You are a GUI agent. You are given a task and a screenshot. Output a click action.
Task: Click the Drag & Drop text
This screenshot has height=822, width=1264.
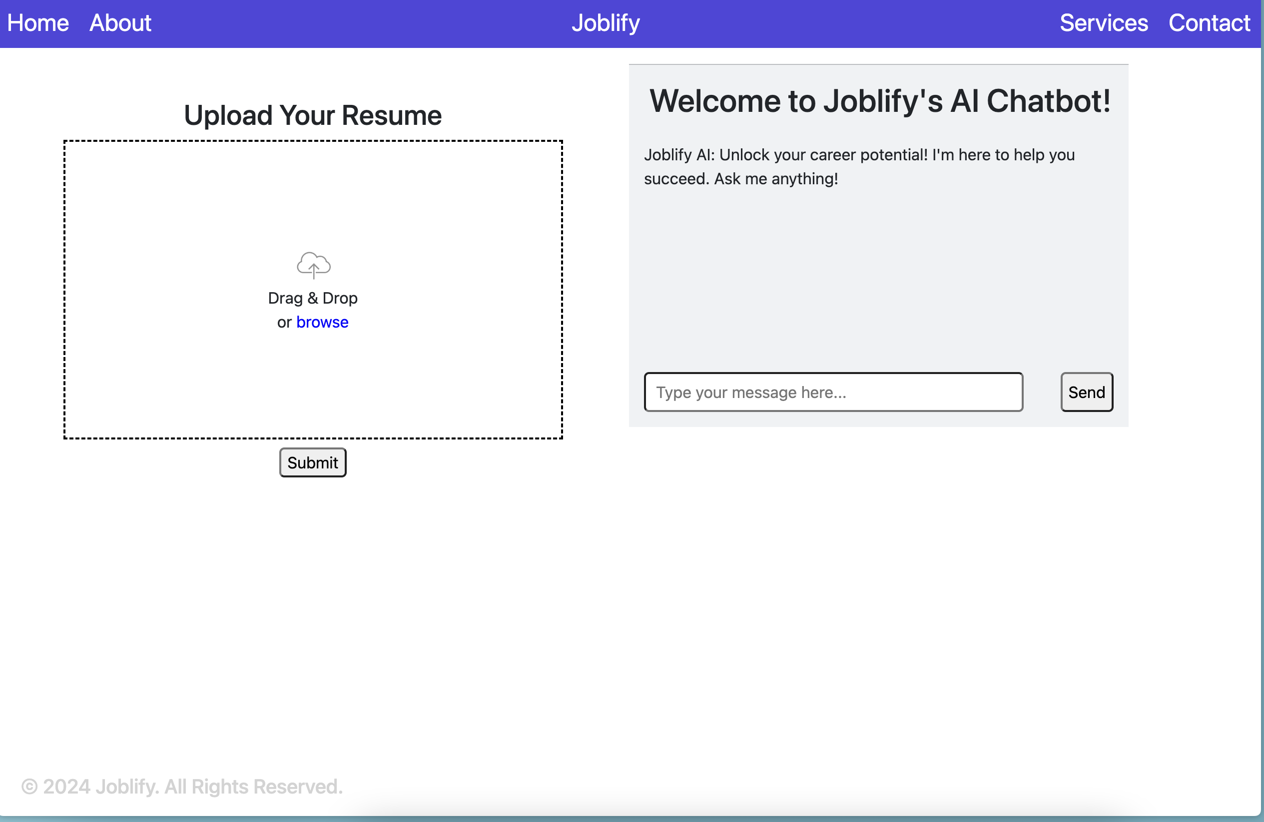[x=312, y=298]
